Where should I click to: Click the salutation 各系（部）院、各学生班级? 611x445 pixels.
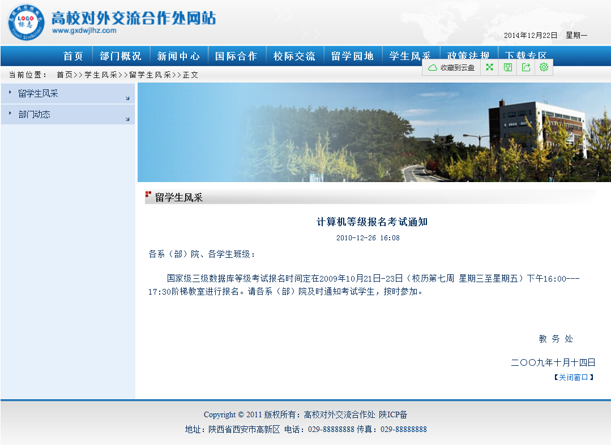point(202,254)
